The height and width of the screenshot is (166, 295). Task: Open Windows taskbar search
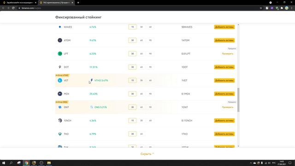[11, 163]
